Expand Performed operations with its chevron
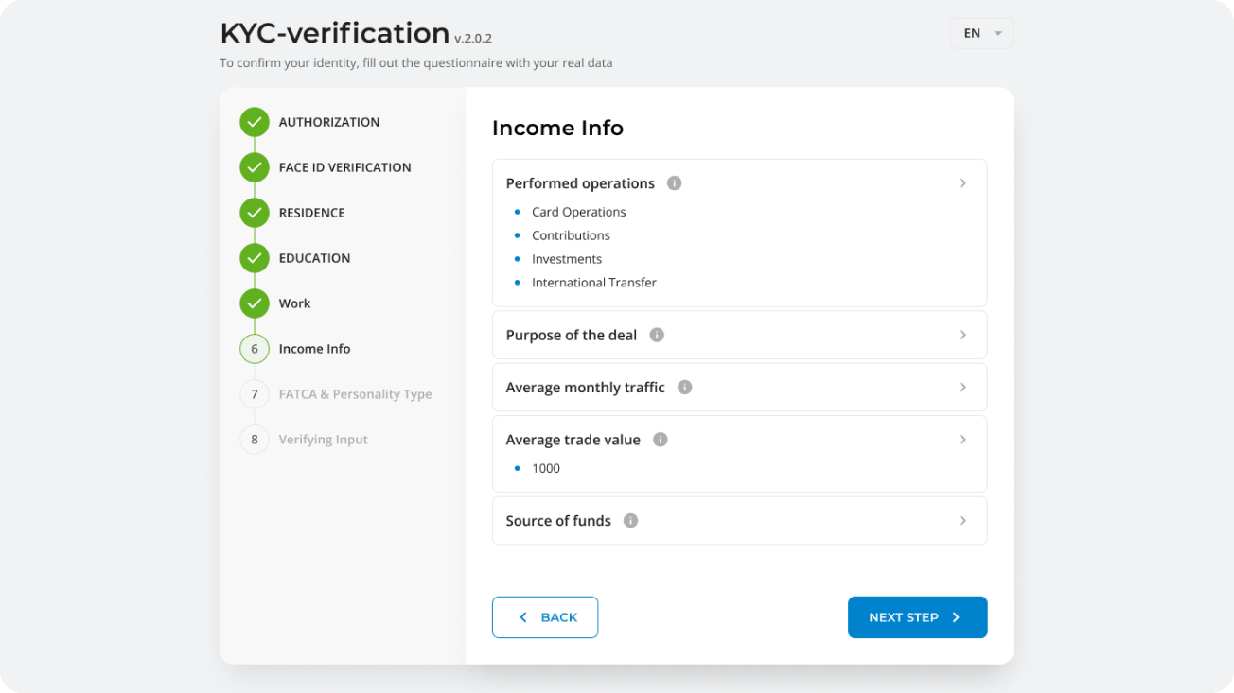Viewport: 1234px width, 693px height. (962, 183)
